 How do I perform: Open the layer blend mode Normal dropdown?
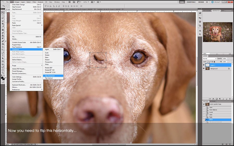(x=210, y=59)
